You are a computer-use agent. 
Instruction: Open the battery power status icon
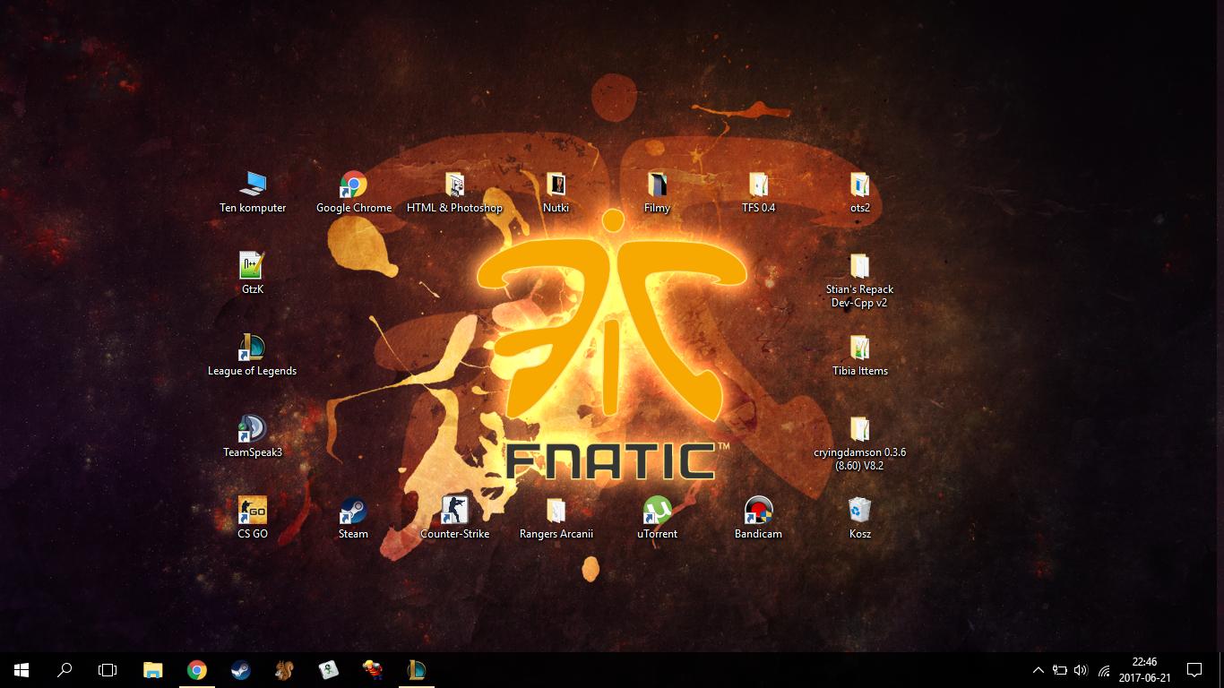pos(1060,670)
